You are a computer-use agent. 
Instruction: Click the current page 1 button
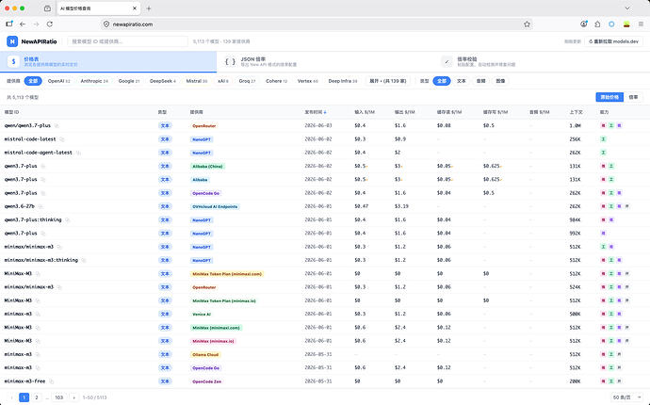pos(24,397)
